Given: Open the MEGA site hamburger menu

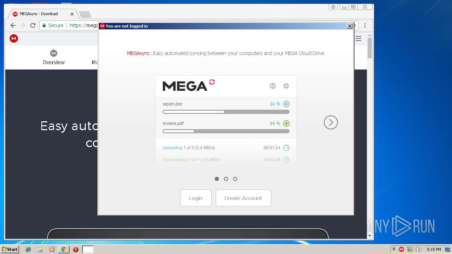Looking at the screenshot, I should point(358,38).
